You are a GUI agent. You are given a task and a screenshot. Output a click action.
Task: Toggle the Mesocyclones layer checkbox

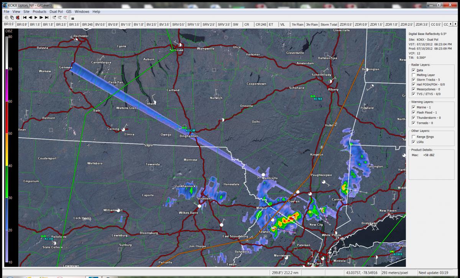point(413,89)
